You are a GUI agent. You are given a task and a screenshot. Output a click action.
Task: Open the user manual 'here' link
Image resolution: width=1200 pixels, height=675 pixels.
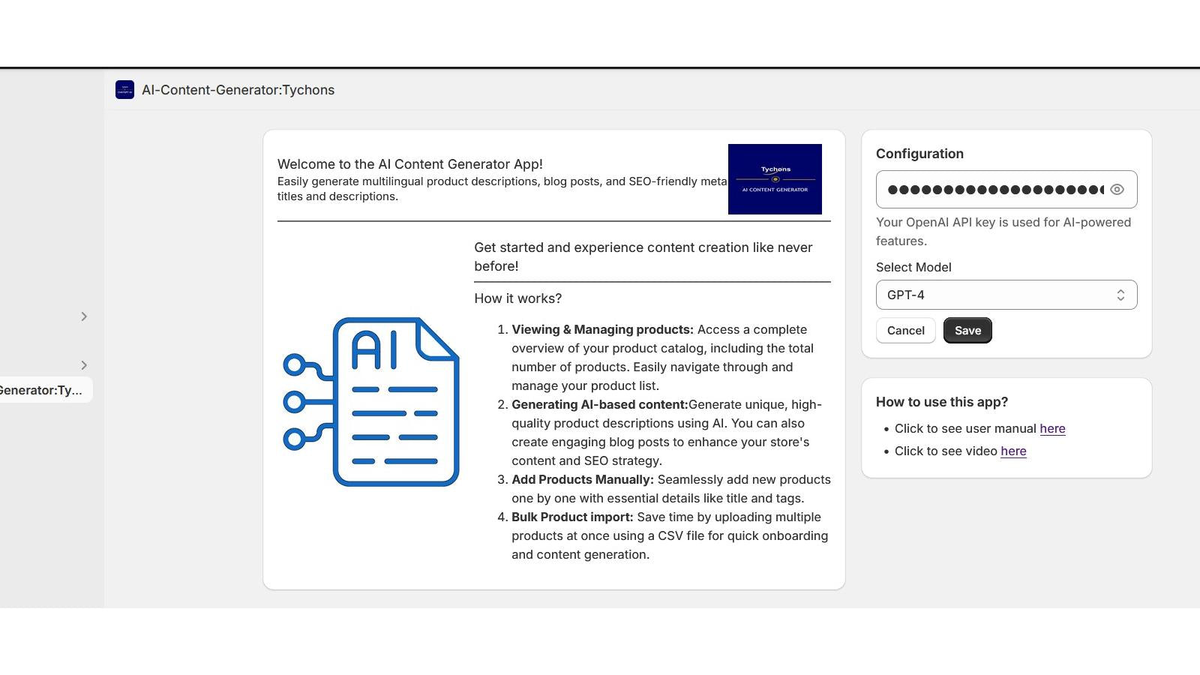point(1052,428)
